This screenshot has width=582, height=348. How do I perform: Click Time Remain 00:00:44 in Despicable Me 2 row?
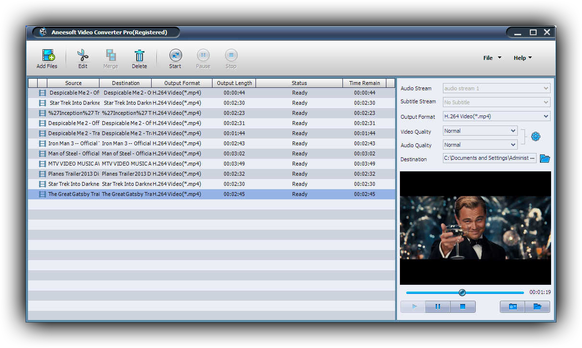pos(365,93)
